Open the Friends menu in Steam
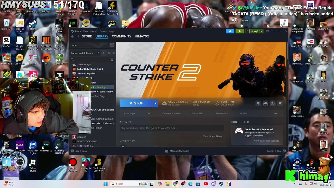 pos(94,31)
